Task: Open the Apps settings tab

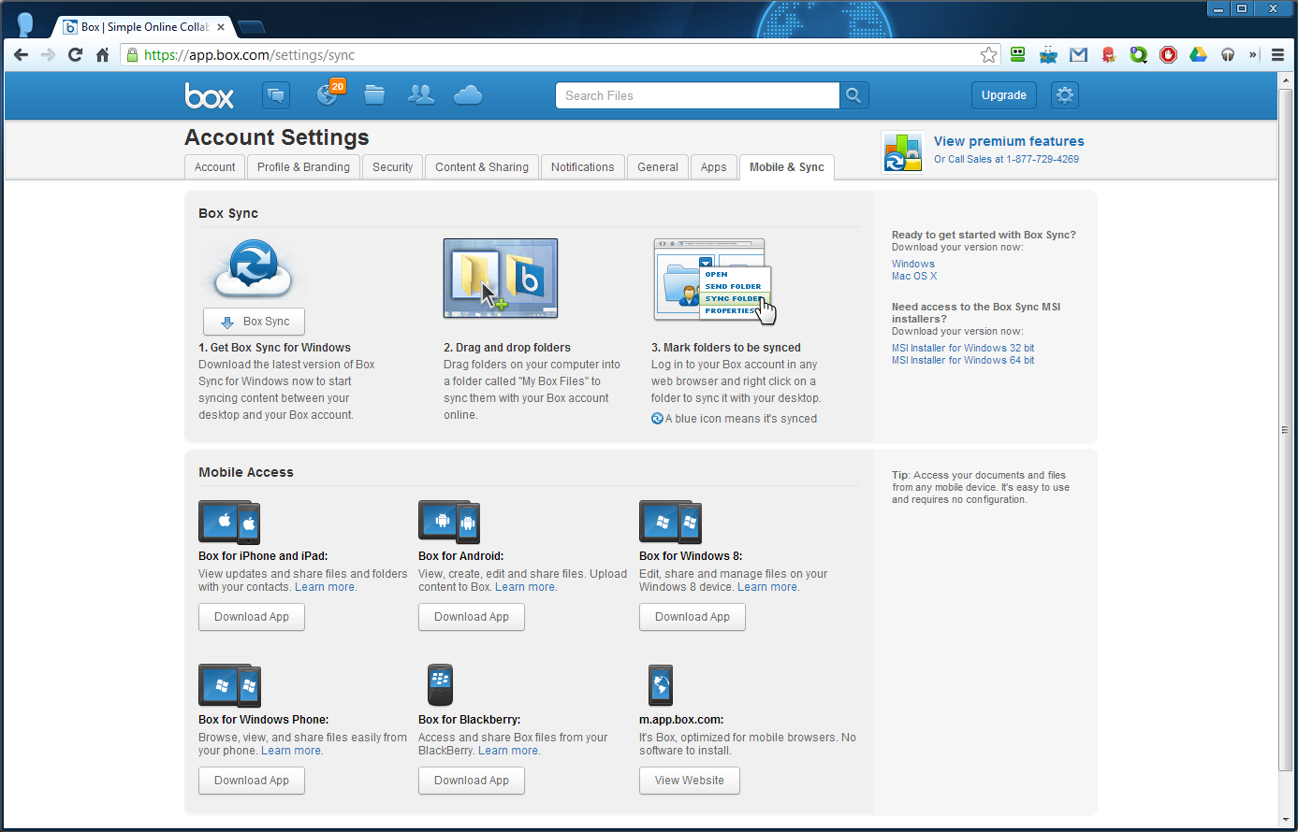Action: [x=713, y=167]
